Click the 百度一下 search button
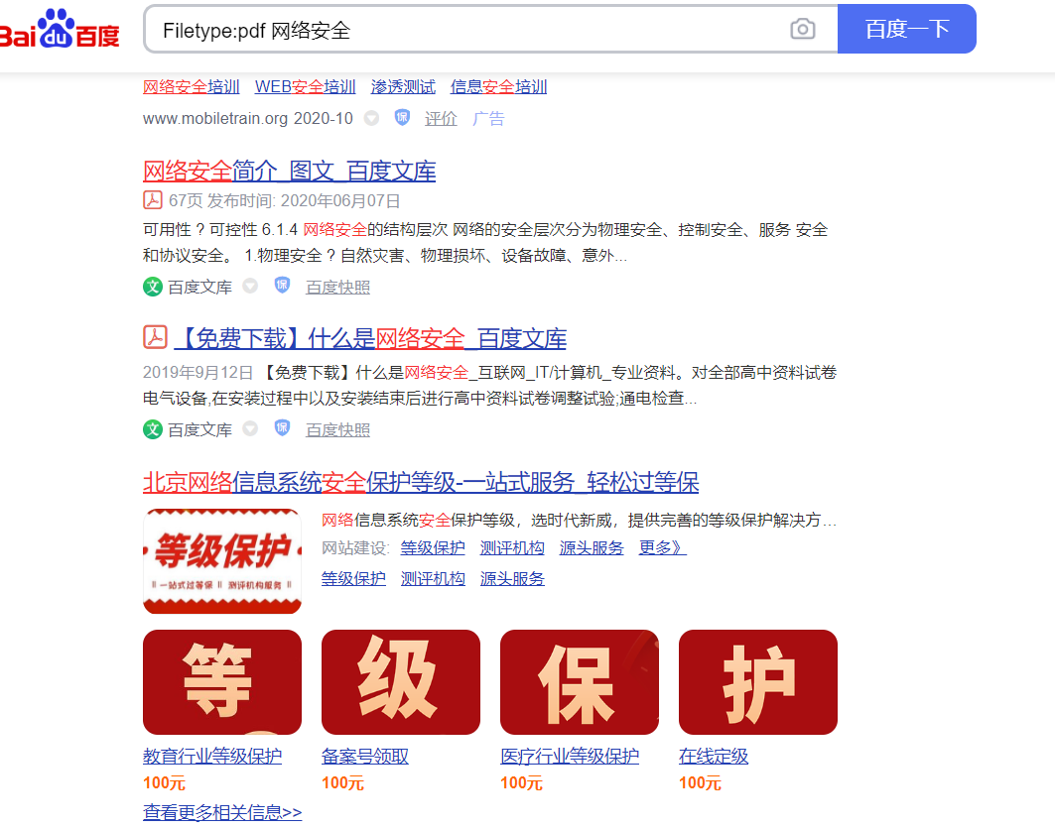Image resolution: width=1055 pixels, height=829 pixels. click(x=906, y=29)
